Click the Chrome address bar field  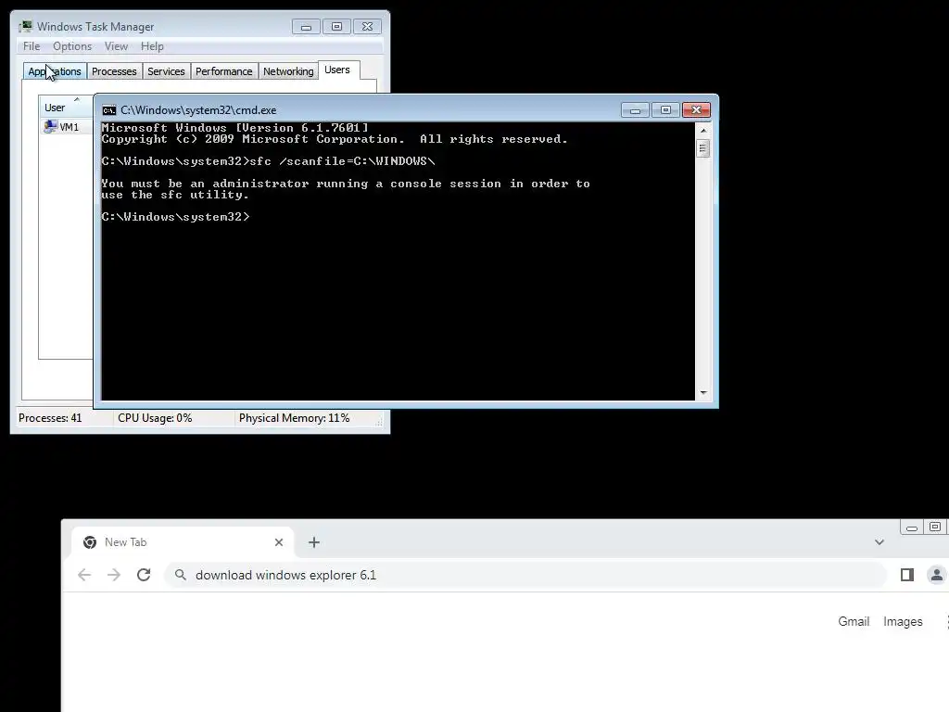525,575
